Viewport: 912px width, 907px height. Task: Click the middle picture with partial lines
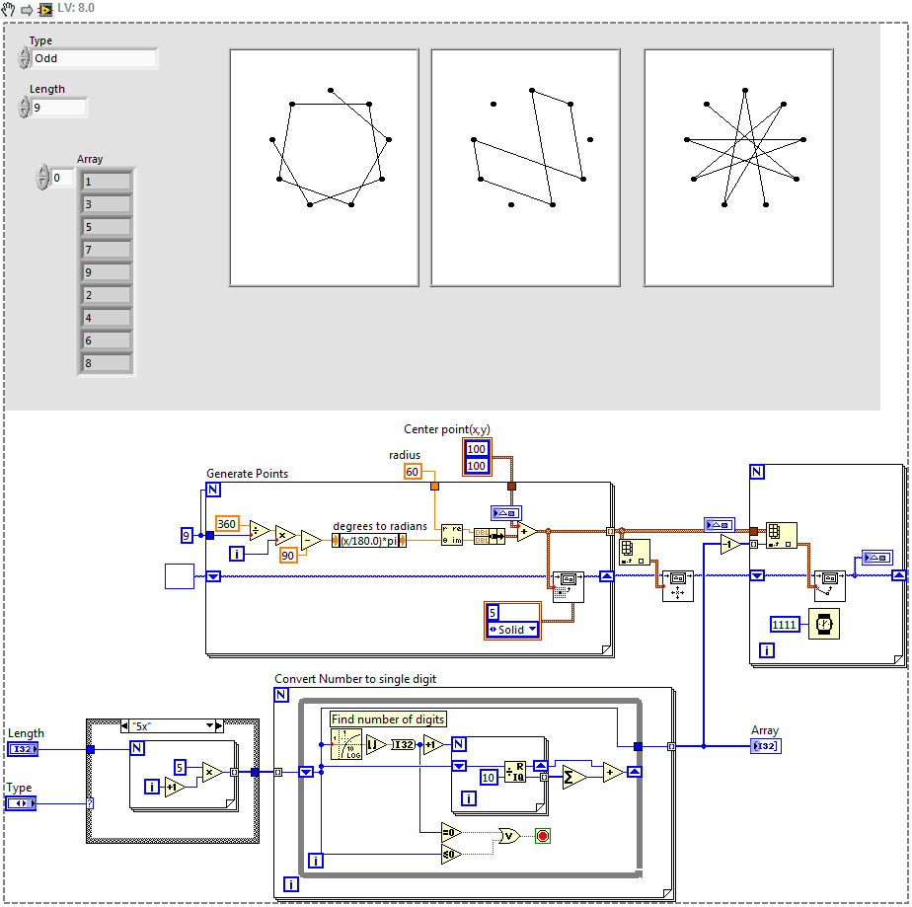(525, 168)
